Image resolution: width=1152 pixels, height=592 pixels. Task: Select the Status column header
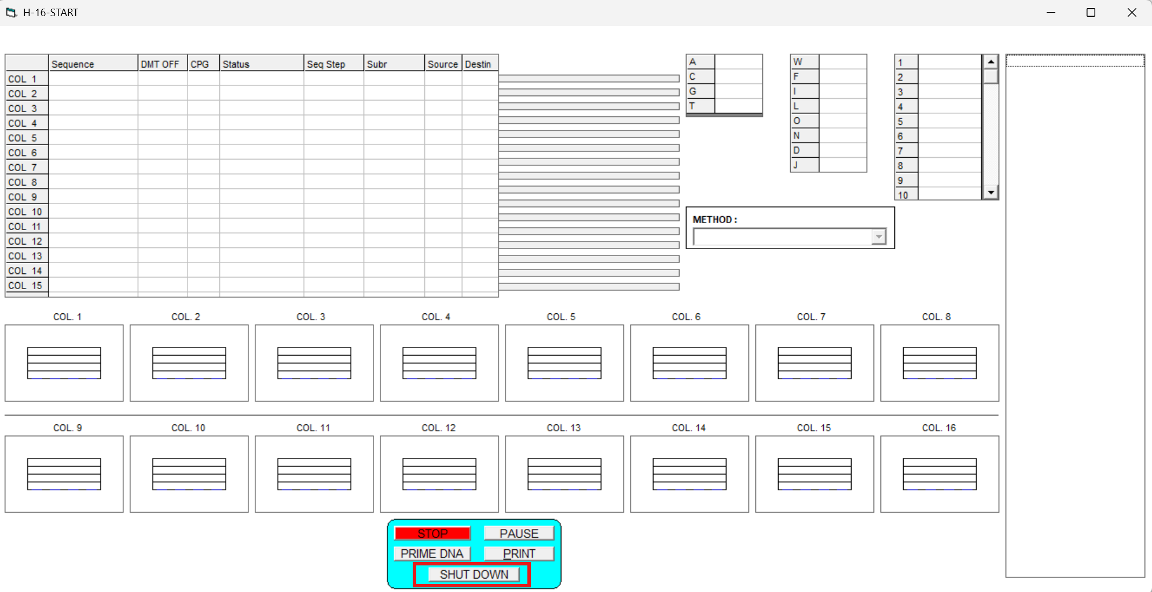(262, 64)
